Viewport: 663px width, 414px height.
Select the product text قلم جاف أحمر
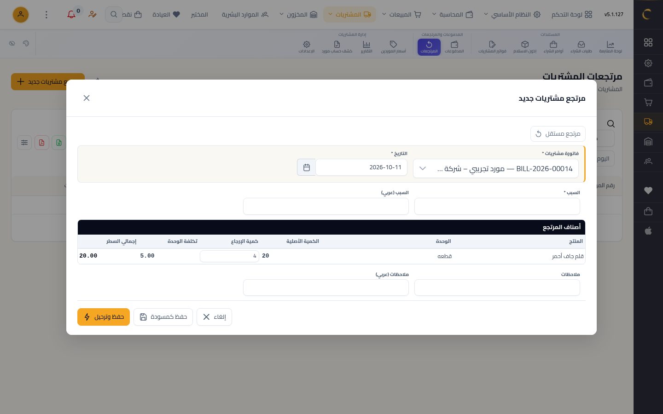(x=568, y=256)
